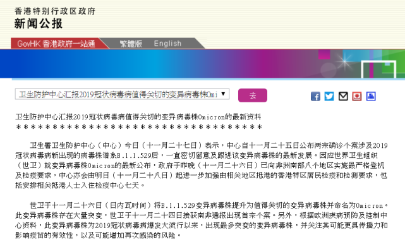Click the red download/bookmark icon
405x242 pixels.
click(x=357, y=96)
